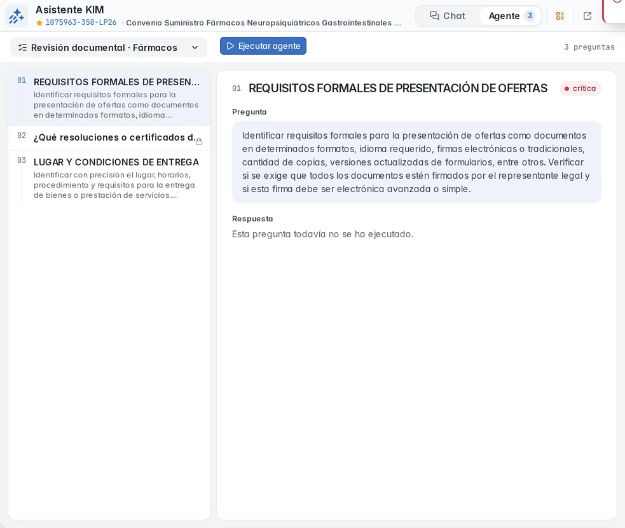Screen dimensions: 625x528
Task: Switch to the Agente tab
Action: pos(510,15)
